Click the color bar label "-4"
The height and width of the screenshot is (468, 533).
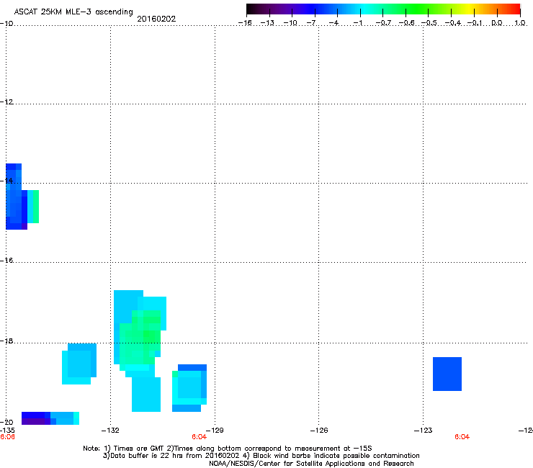(333, 23)
